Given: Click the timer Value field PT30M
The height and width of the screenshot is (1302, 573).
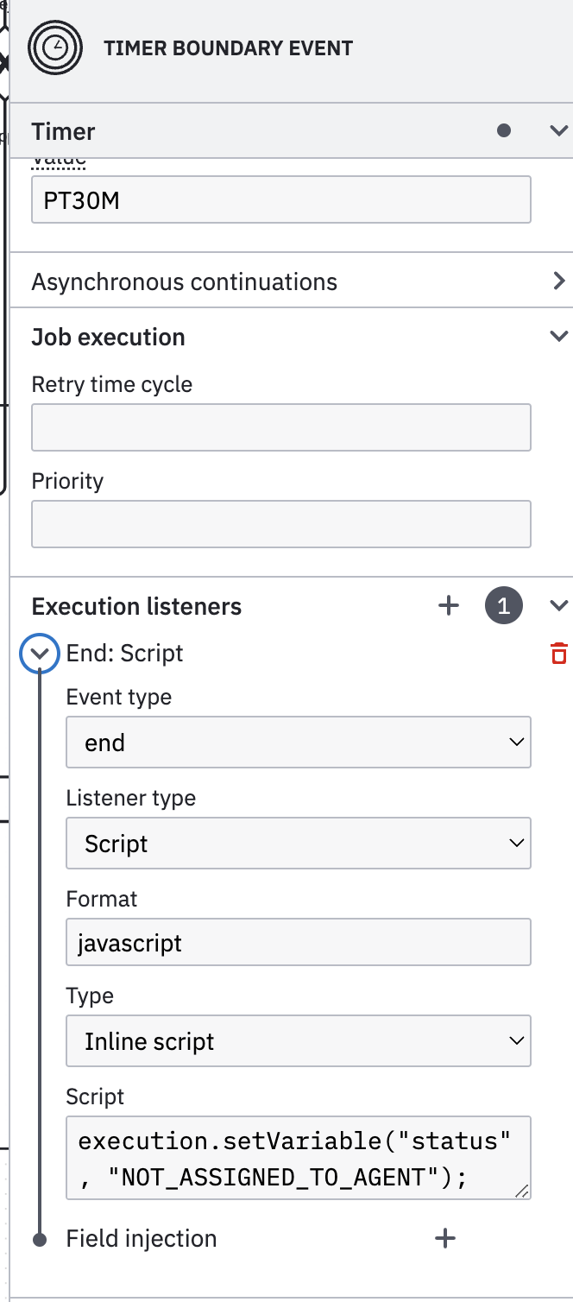Looking at the screenshot, I should pyautogui.click(x=280, y=200).
